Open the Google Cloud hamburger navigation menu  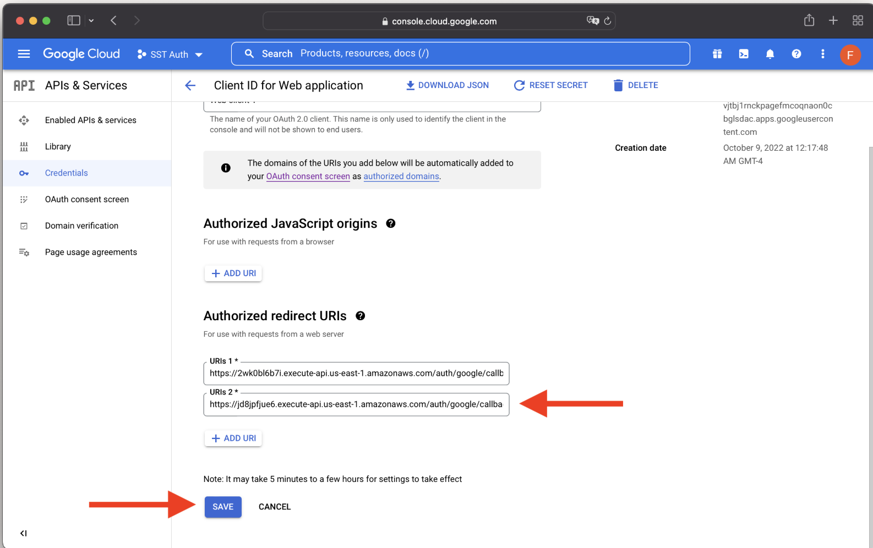pyautogui.click(x=24, y=54)
